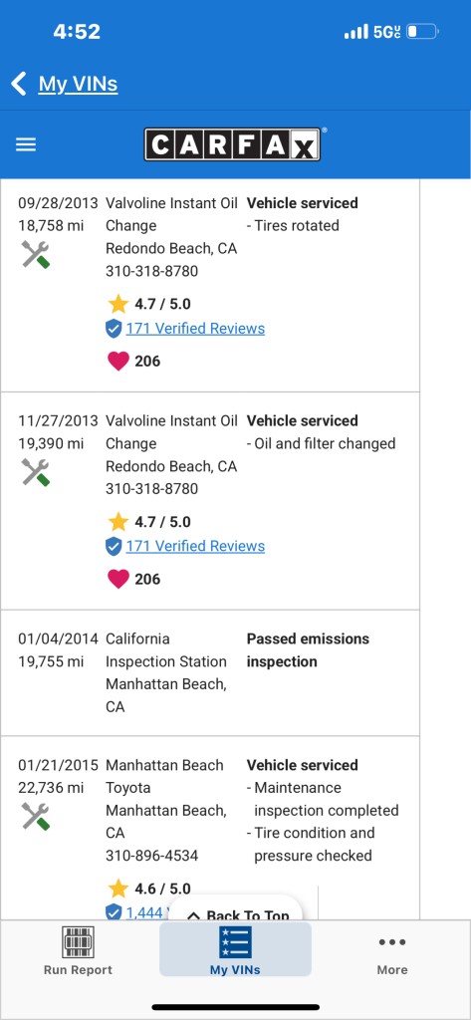The image size is (471, 1020).
Task: Tap the back chevron beside My VINs
Action: click(x=18, y=84)
